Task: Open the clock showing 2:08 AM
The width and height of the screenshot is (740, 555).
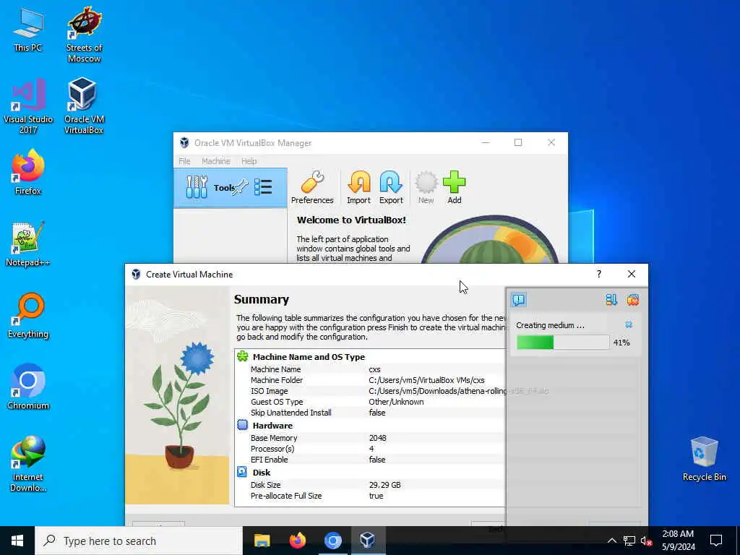Action: [678, 541]
